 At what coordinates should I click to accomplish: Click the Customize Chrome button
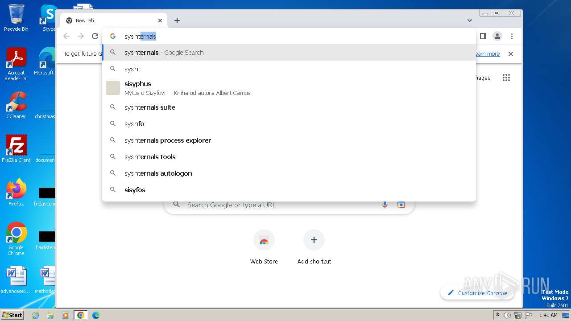coord(477,293)
